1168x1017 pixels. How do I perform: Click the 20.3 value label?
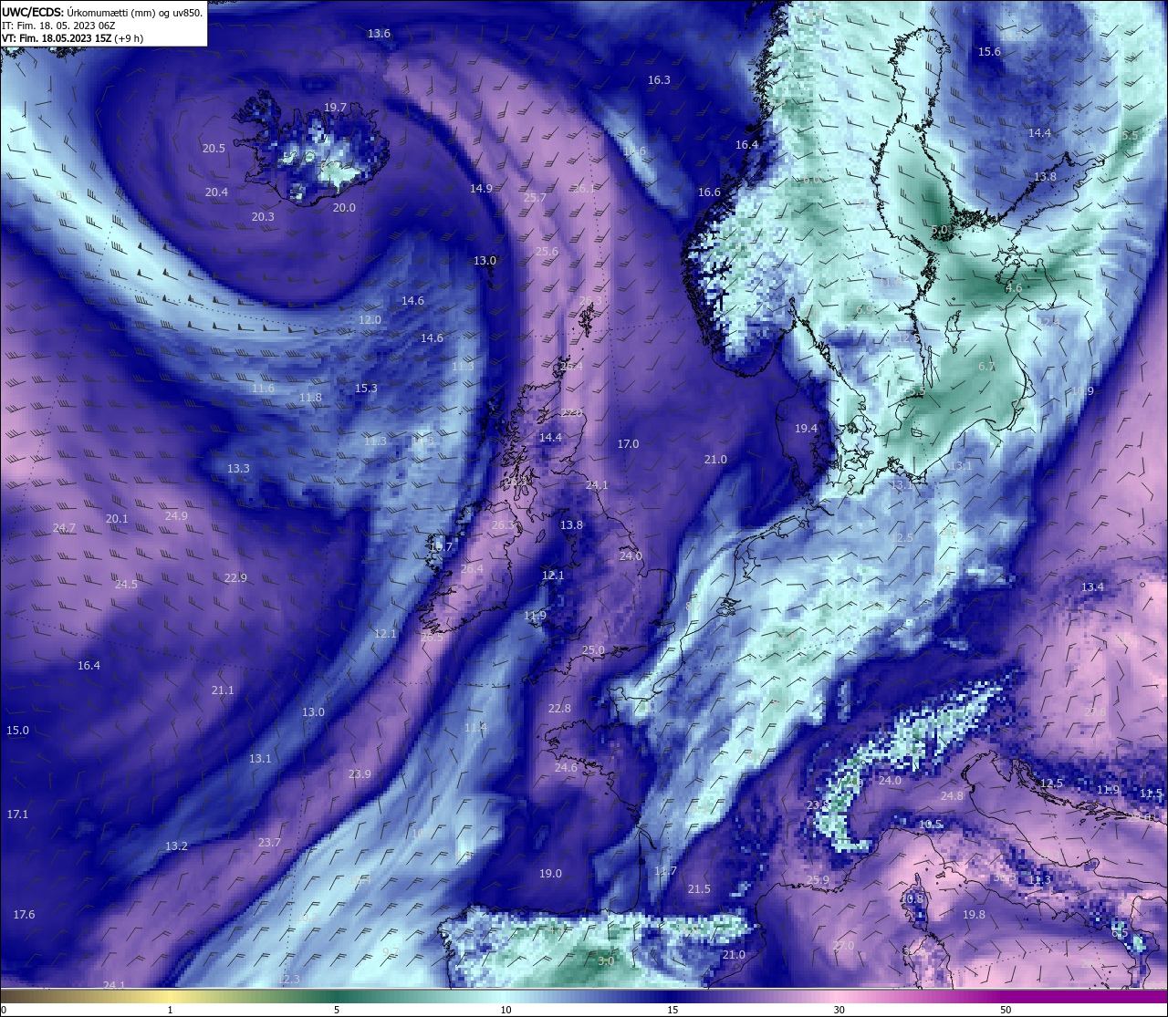click(x=262, y=217)
